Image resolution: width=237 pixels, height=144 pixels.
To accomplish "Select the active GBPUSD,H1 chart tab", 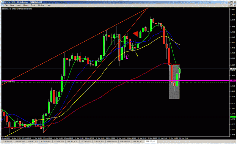I will point(151,141).
